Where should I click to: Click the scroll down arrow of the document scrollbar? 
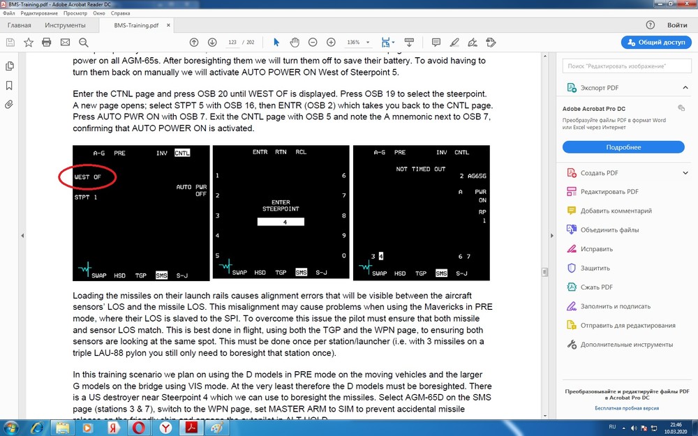pos(544,416)
